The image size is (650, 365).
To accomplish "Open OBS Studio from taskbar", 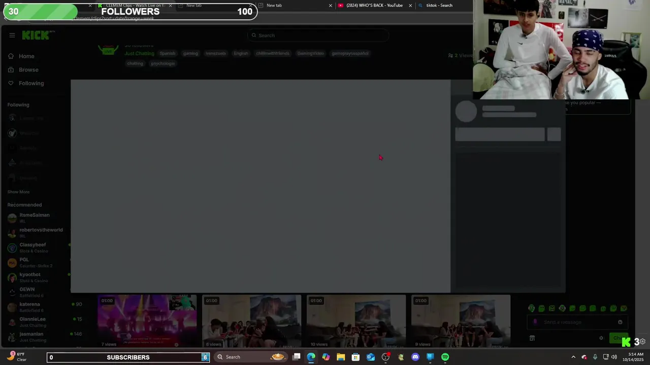I will (x=385, y=357).
